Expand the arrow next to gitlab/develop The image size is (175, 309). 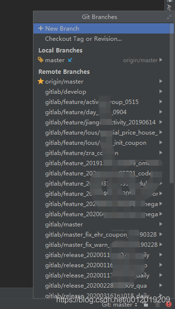[161, 91]
